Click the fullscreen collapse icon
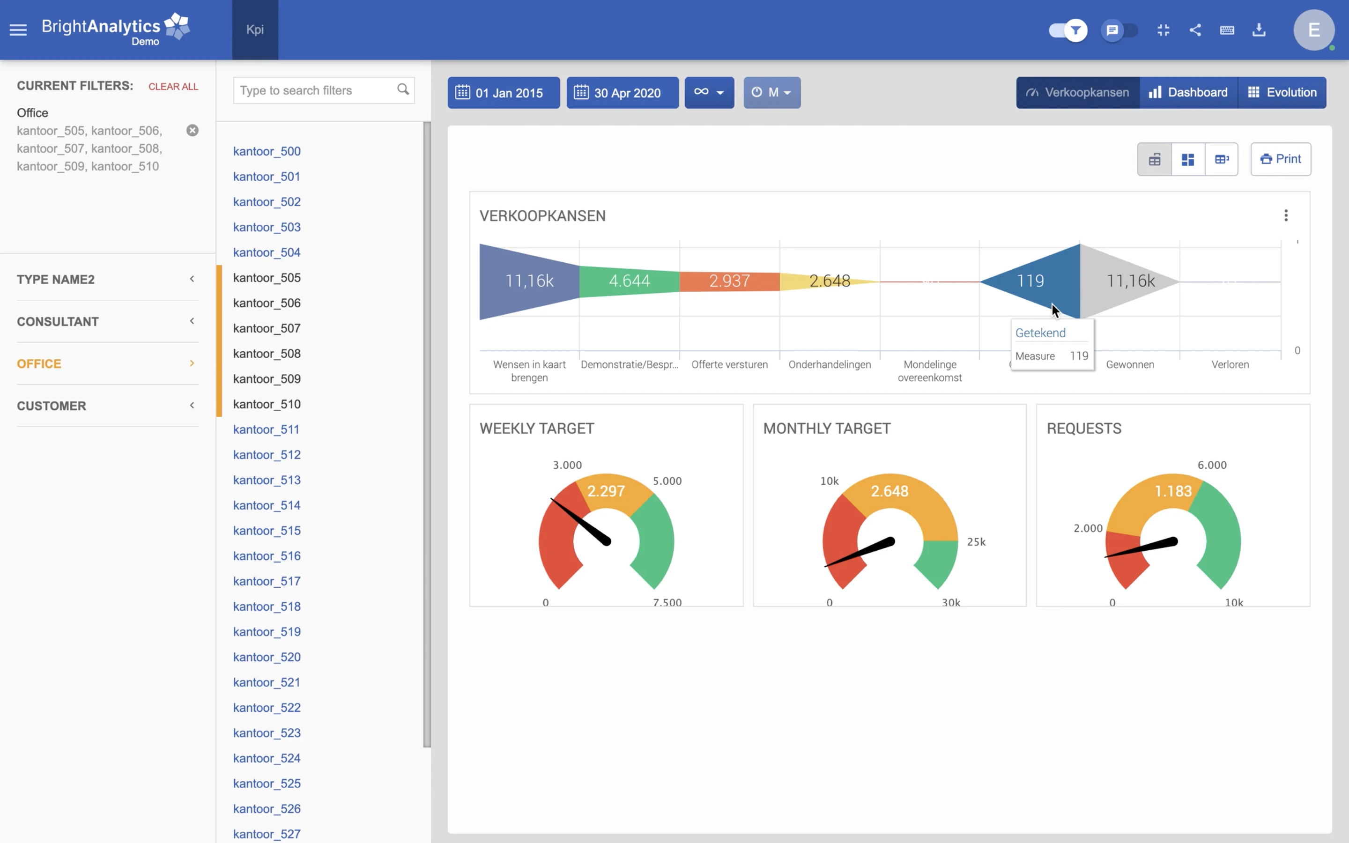Image resolution: width=1349 pixels, height=843 pixels. click(1164, 30)
